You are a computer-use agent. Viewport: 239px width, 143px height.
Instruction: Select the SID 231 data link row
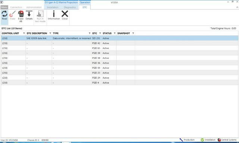coord(119,38)
